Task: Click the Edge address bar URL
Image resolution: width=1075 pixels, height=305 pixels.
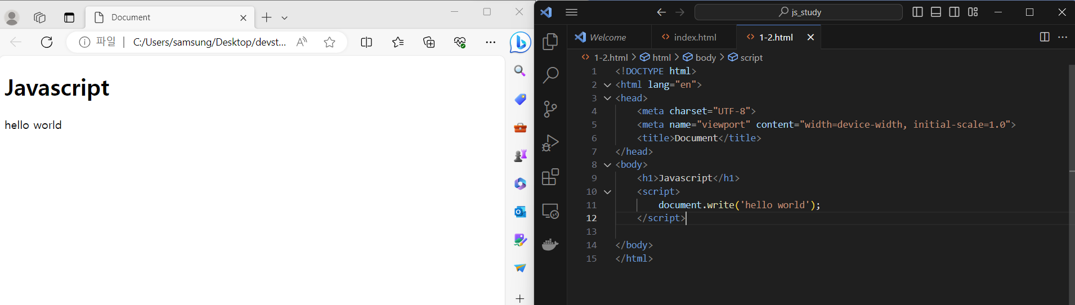Action: click(x=209, y=42)
